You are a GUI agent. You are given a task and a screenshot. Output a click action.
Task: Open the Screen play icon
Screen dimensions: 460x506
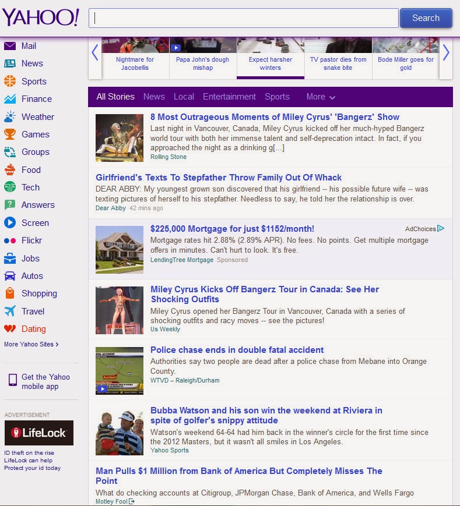click(x=10, y=222)
